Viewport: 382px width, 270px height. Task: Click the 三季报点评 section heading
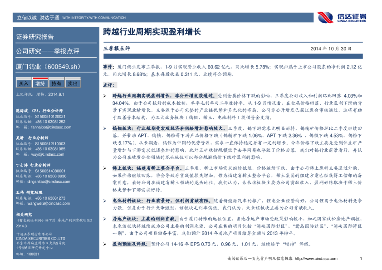[117, 48]
